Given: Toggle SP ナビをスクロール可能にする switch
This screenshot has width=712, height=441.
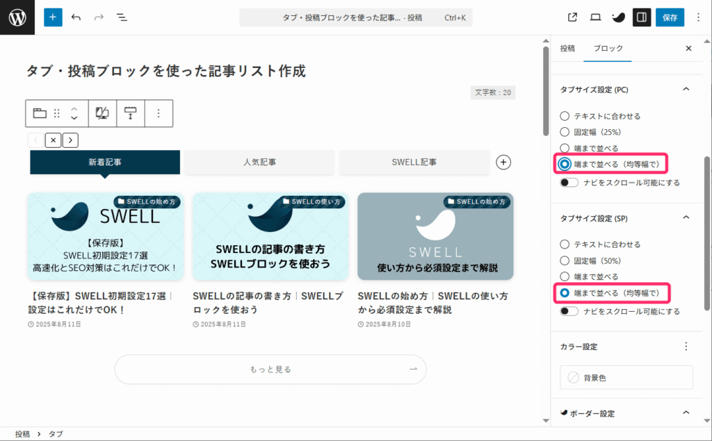Looking at the screenshot, I should click(x=569, y=311).
